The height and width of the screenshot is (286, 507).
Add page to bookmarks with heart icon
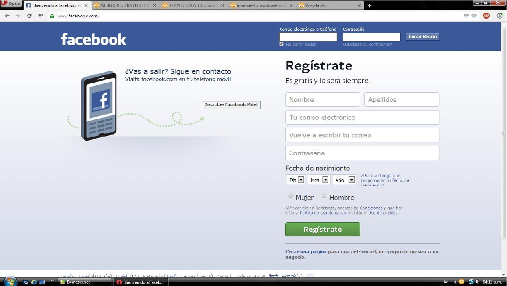click(475, 16)
